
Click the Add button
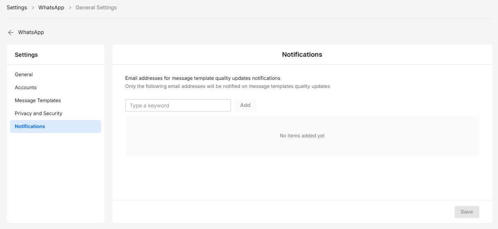tap(245, 105)
